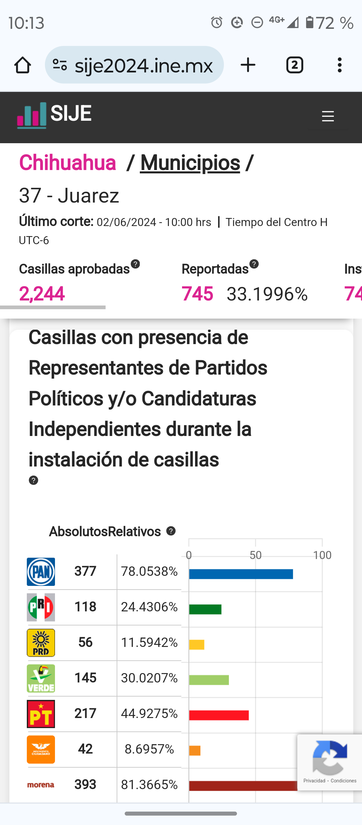Tap the address bar showing sije2024.ine.mx

click(x=143, y=65)
